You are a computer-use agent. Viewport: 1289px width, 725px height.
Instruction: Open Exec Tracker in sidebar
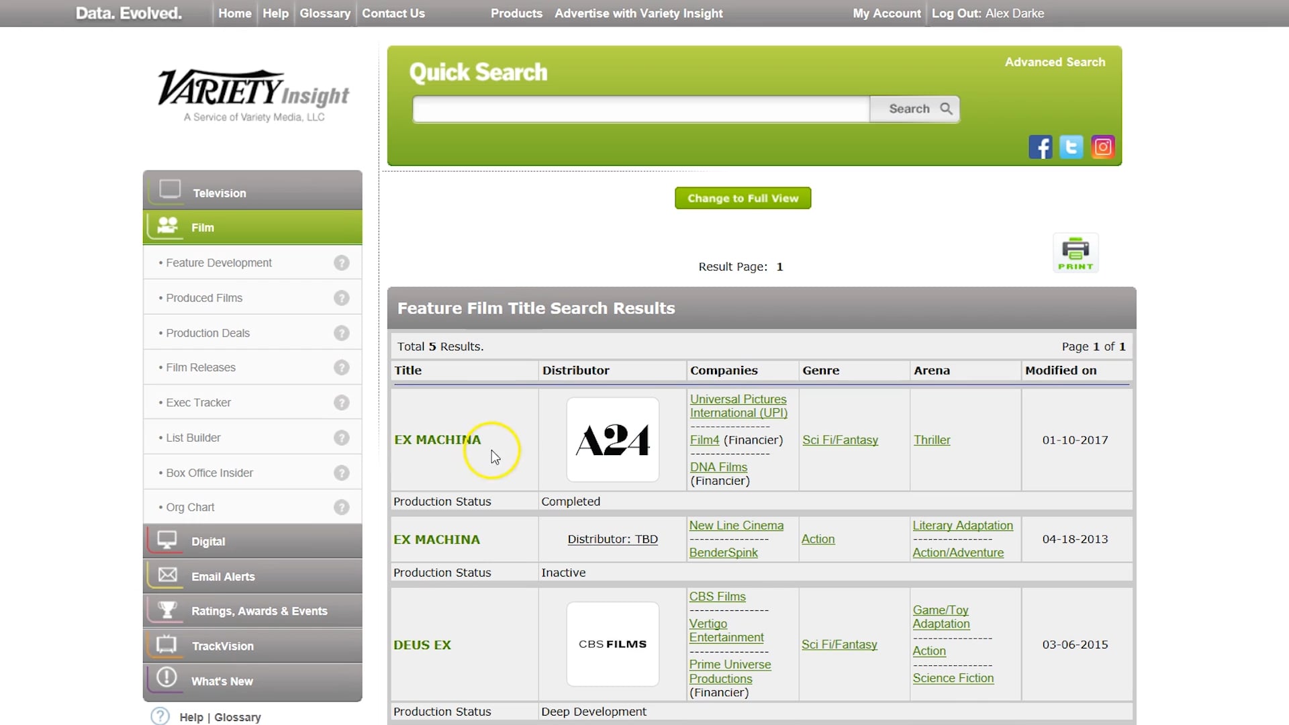[x=198, y=403]
